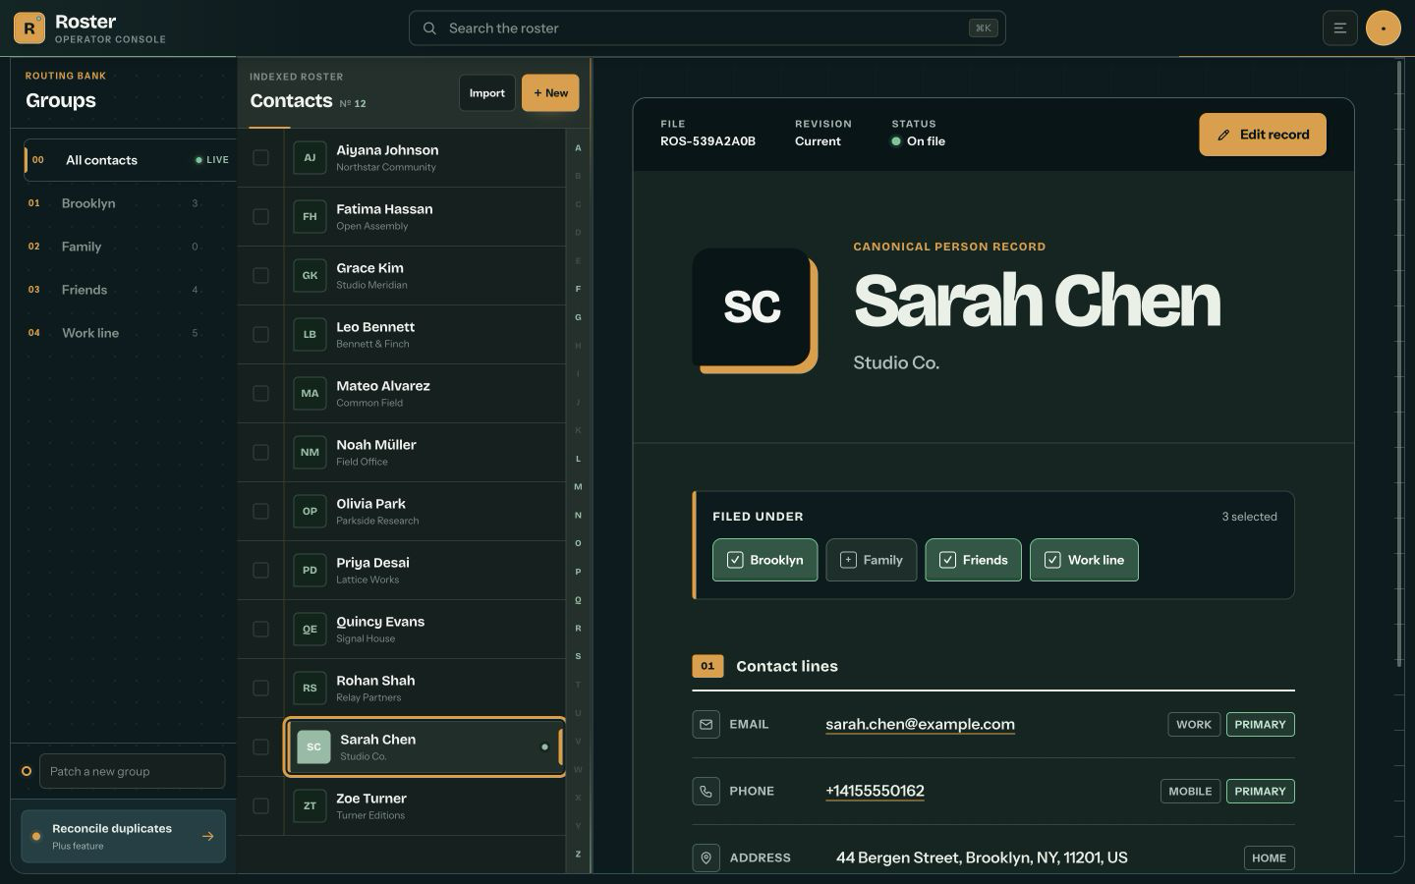Open the sarah.chen@example.com email link
The image size is (1415, 884).
(920, 725)
